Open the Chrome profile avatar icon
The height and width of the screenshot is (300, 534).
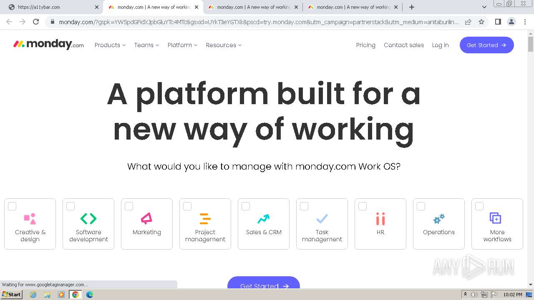pyautogui.click(x=511, y=22)
